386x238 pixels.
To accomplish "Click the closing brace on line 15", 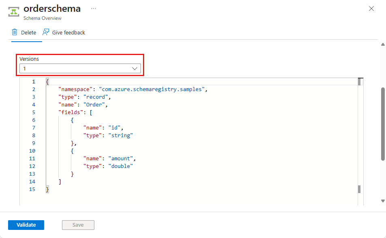I will (x=47, y=189).
